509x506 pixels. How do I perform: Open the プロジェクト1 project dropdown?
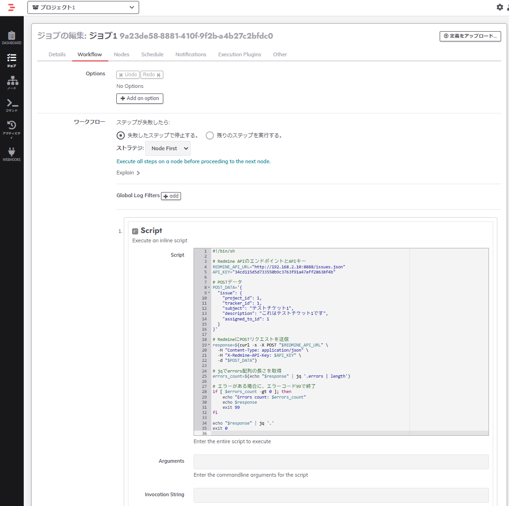coord(83,7)
